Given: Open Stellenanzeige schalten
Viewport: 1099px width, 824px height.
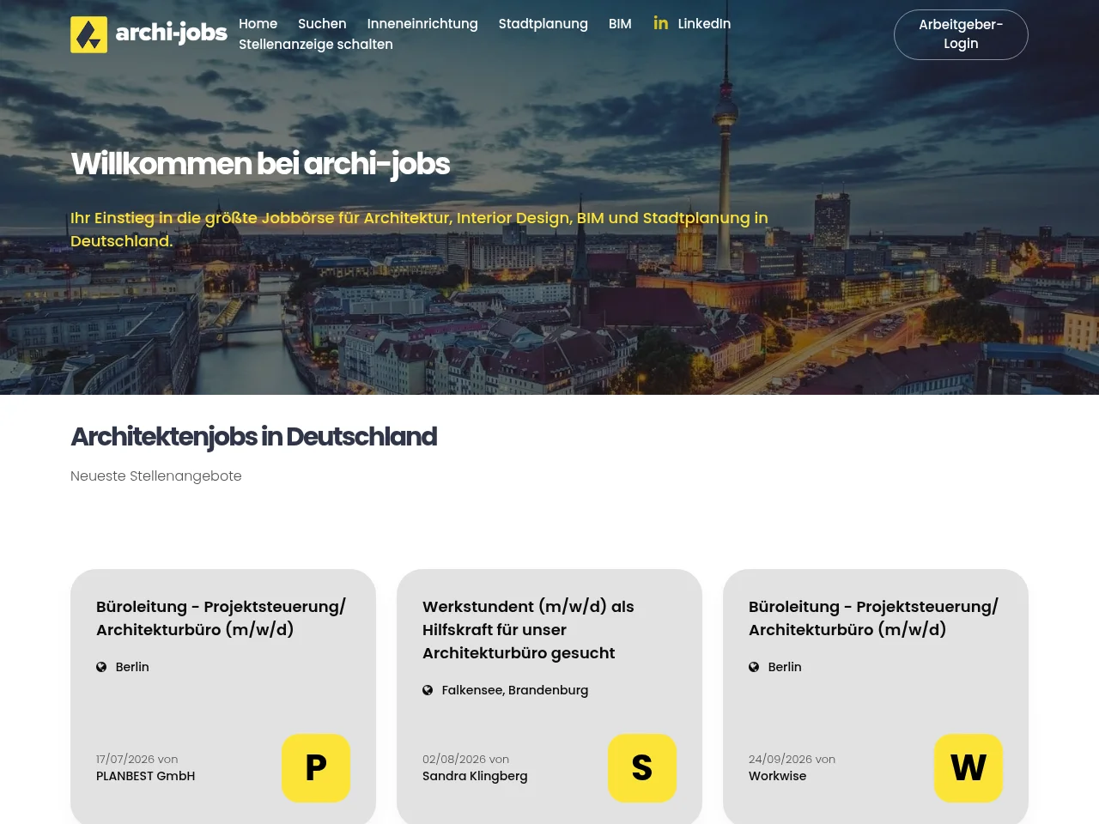Looking at the screenshot, I should [x=316, y=45].
